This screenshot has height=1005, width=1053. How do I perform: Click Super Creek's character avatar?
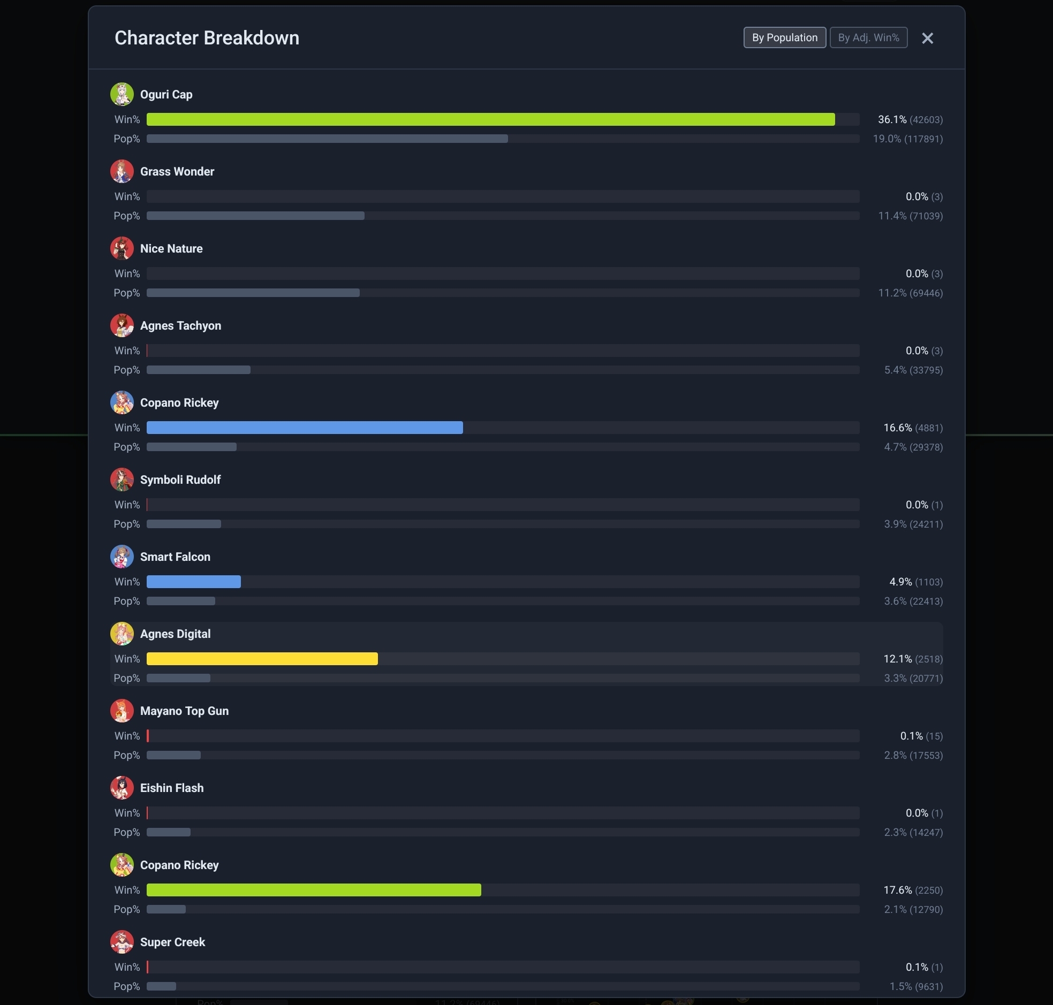(x=122, y=942)
